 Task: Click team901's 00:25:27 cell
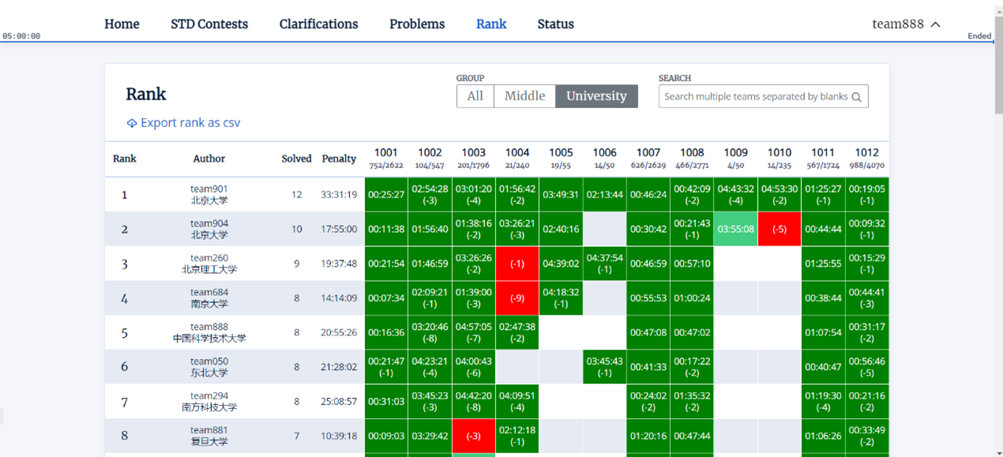point(386,194)
